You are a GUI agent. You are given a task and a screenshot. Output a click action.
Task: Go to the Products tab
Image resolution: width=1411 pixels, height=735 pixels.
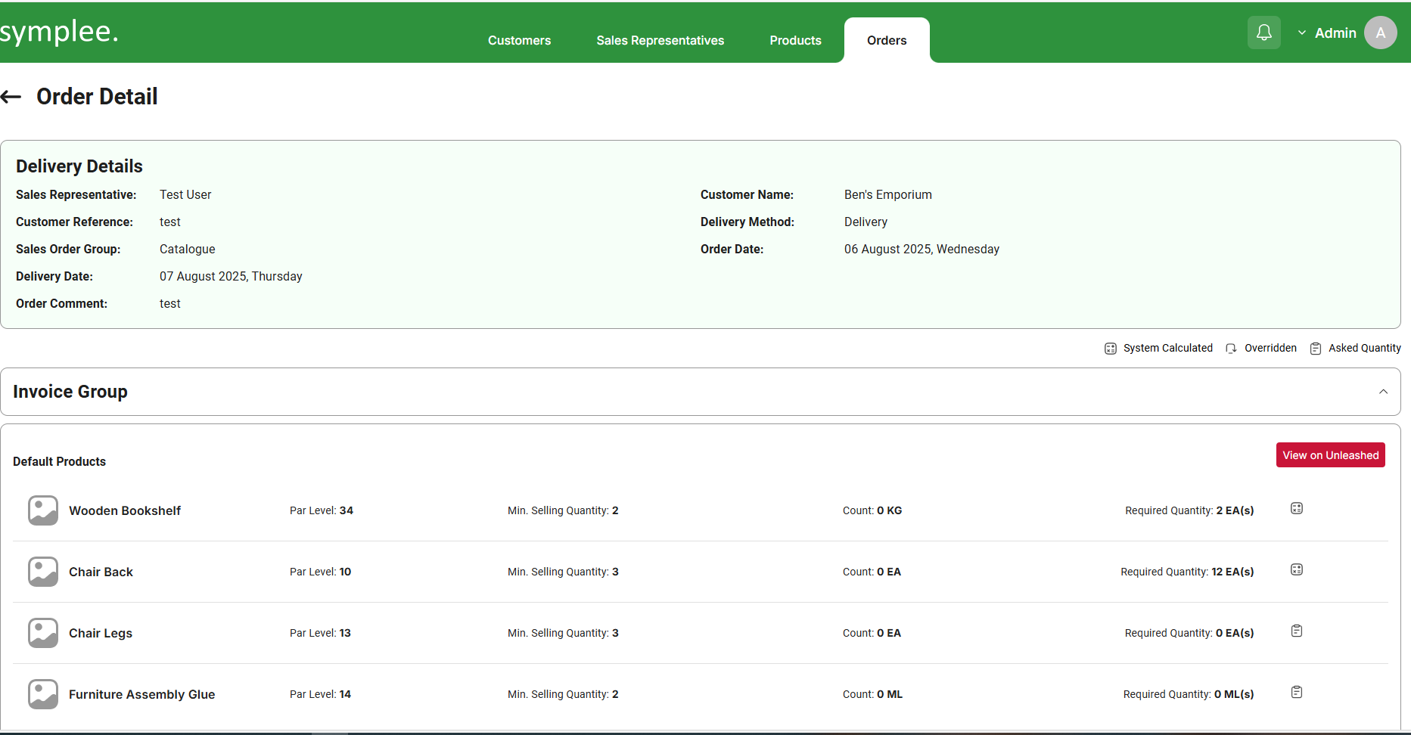pos(795,41)
